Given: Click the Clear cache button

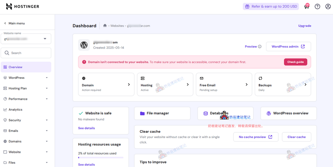Looking at the screenshot, I should coord(296,137).
